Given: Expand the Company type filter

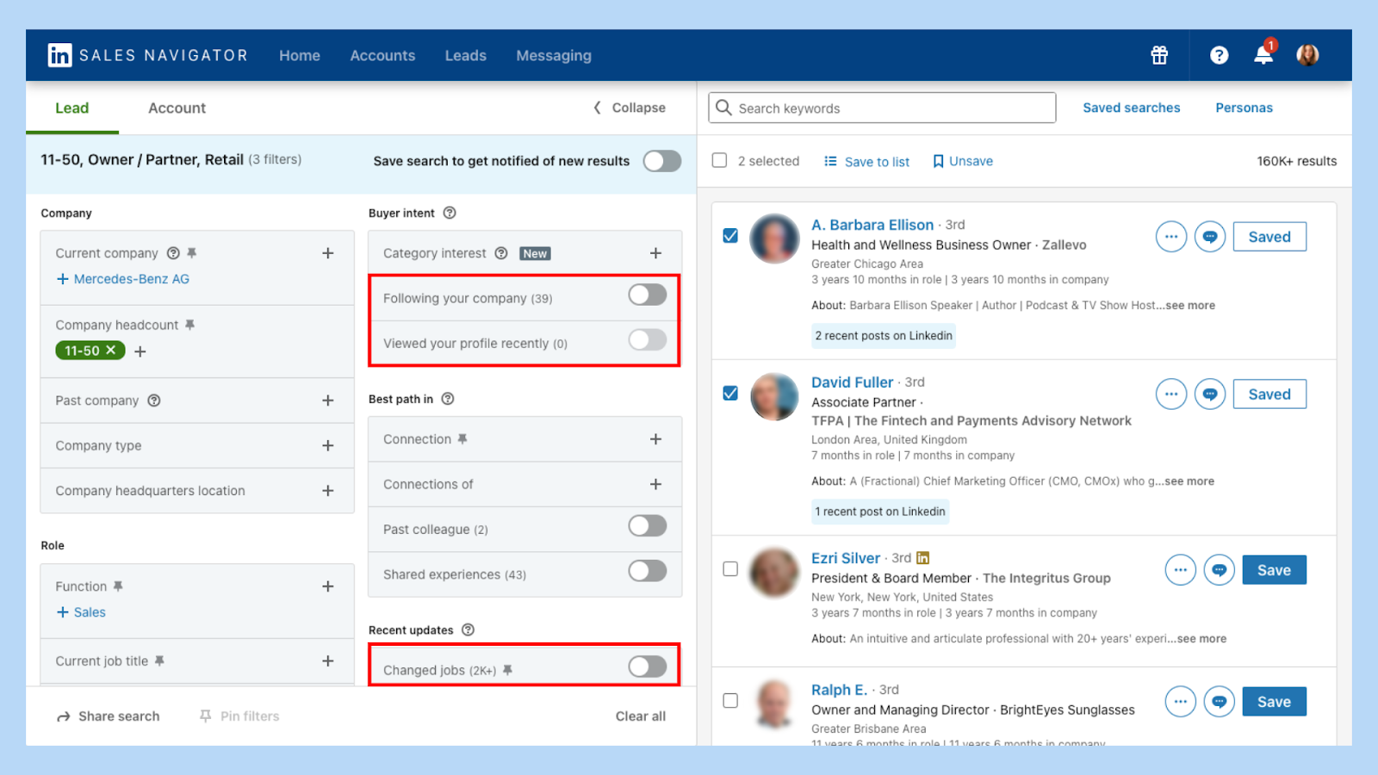Looking at the screenshot, I should tap(328, 445).
